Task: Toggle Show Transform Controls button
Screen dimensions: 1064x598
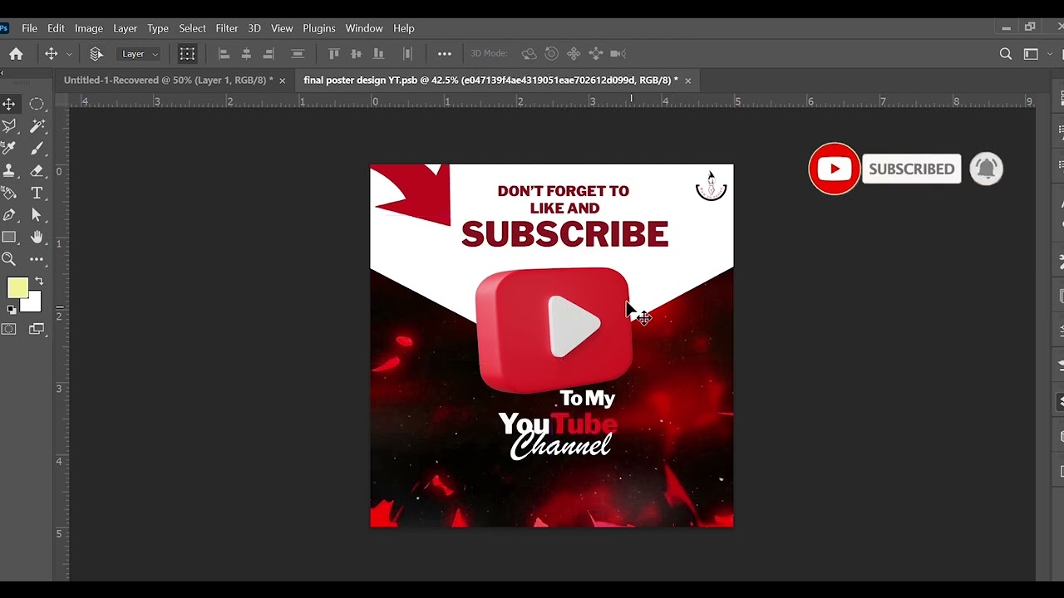Action: click(187, 54)
